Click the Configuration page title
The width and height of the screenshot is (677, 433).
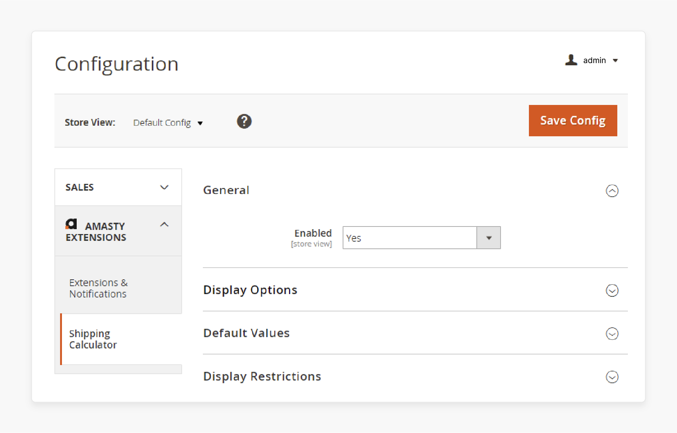117,64
